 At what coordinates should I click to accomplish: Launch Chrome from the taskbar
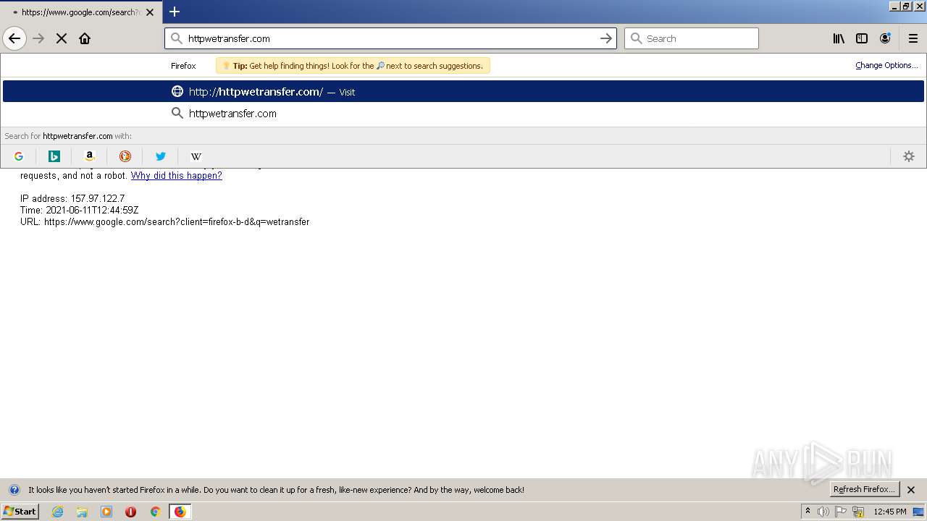[x=155, y=512]
